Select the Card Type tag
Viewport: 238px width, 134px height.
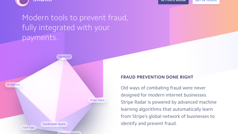(x=28, y=128)
